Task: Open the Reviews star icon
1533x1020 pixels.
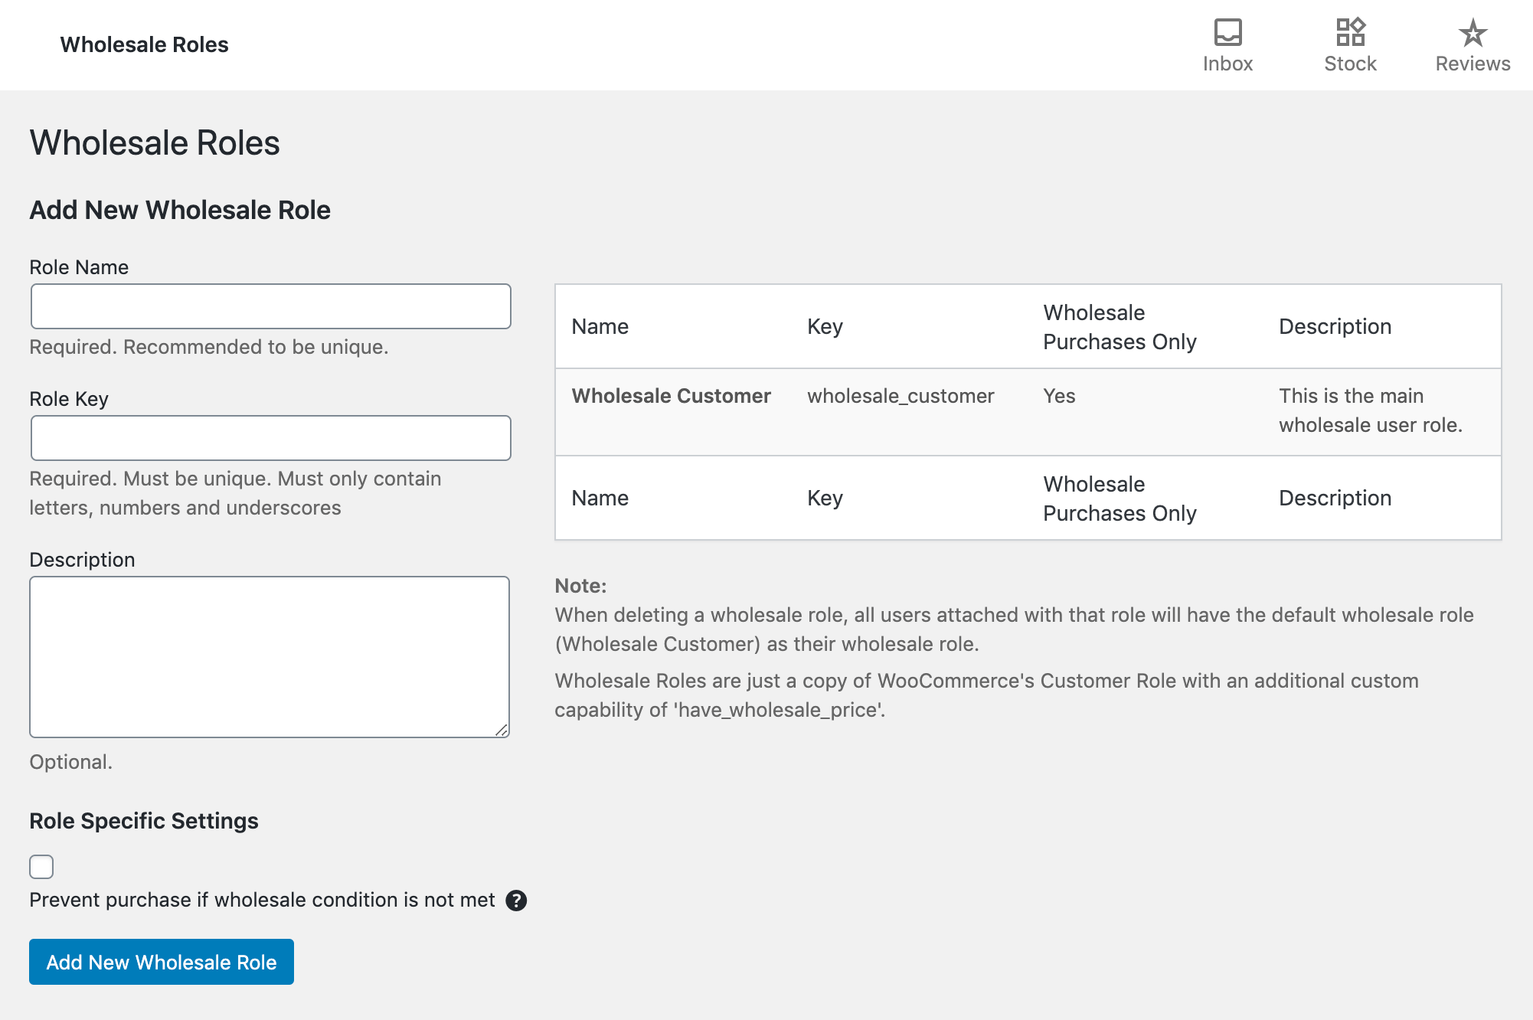Action: pyautogui.click(x=1472, y=34)
